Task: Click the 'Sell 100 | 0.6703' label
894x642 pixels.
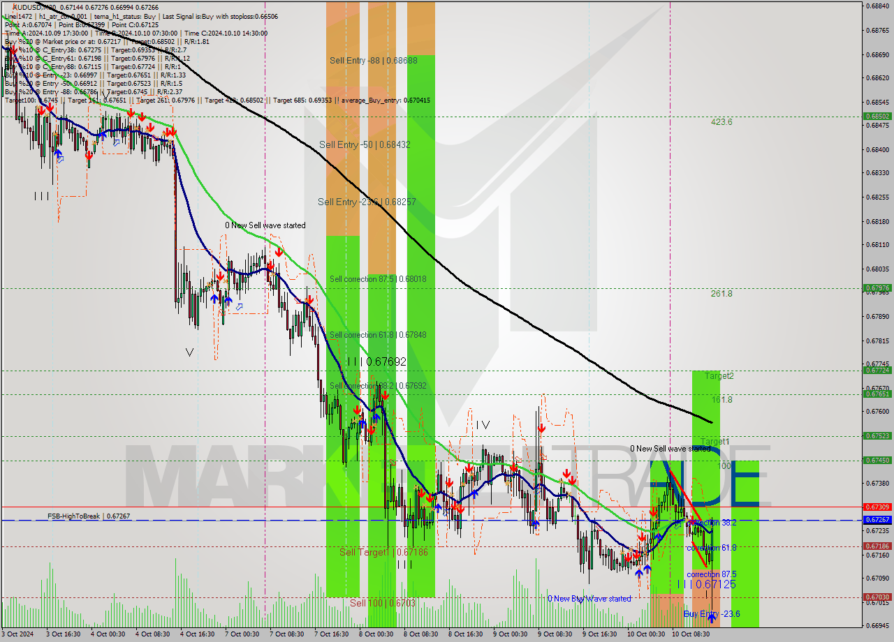Action: tap(383, 602)
